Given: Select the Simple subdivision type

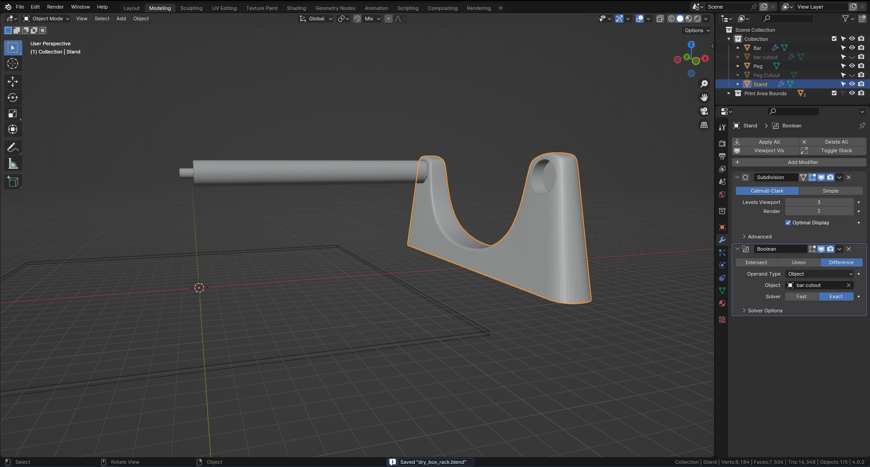Looking at the screenshot, I should (831, 191).
